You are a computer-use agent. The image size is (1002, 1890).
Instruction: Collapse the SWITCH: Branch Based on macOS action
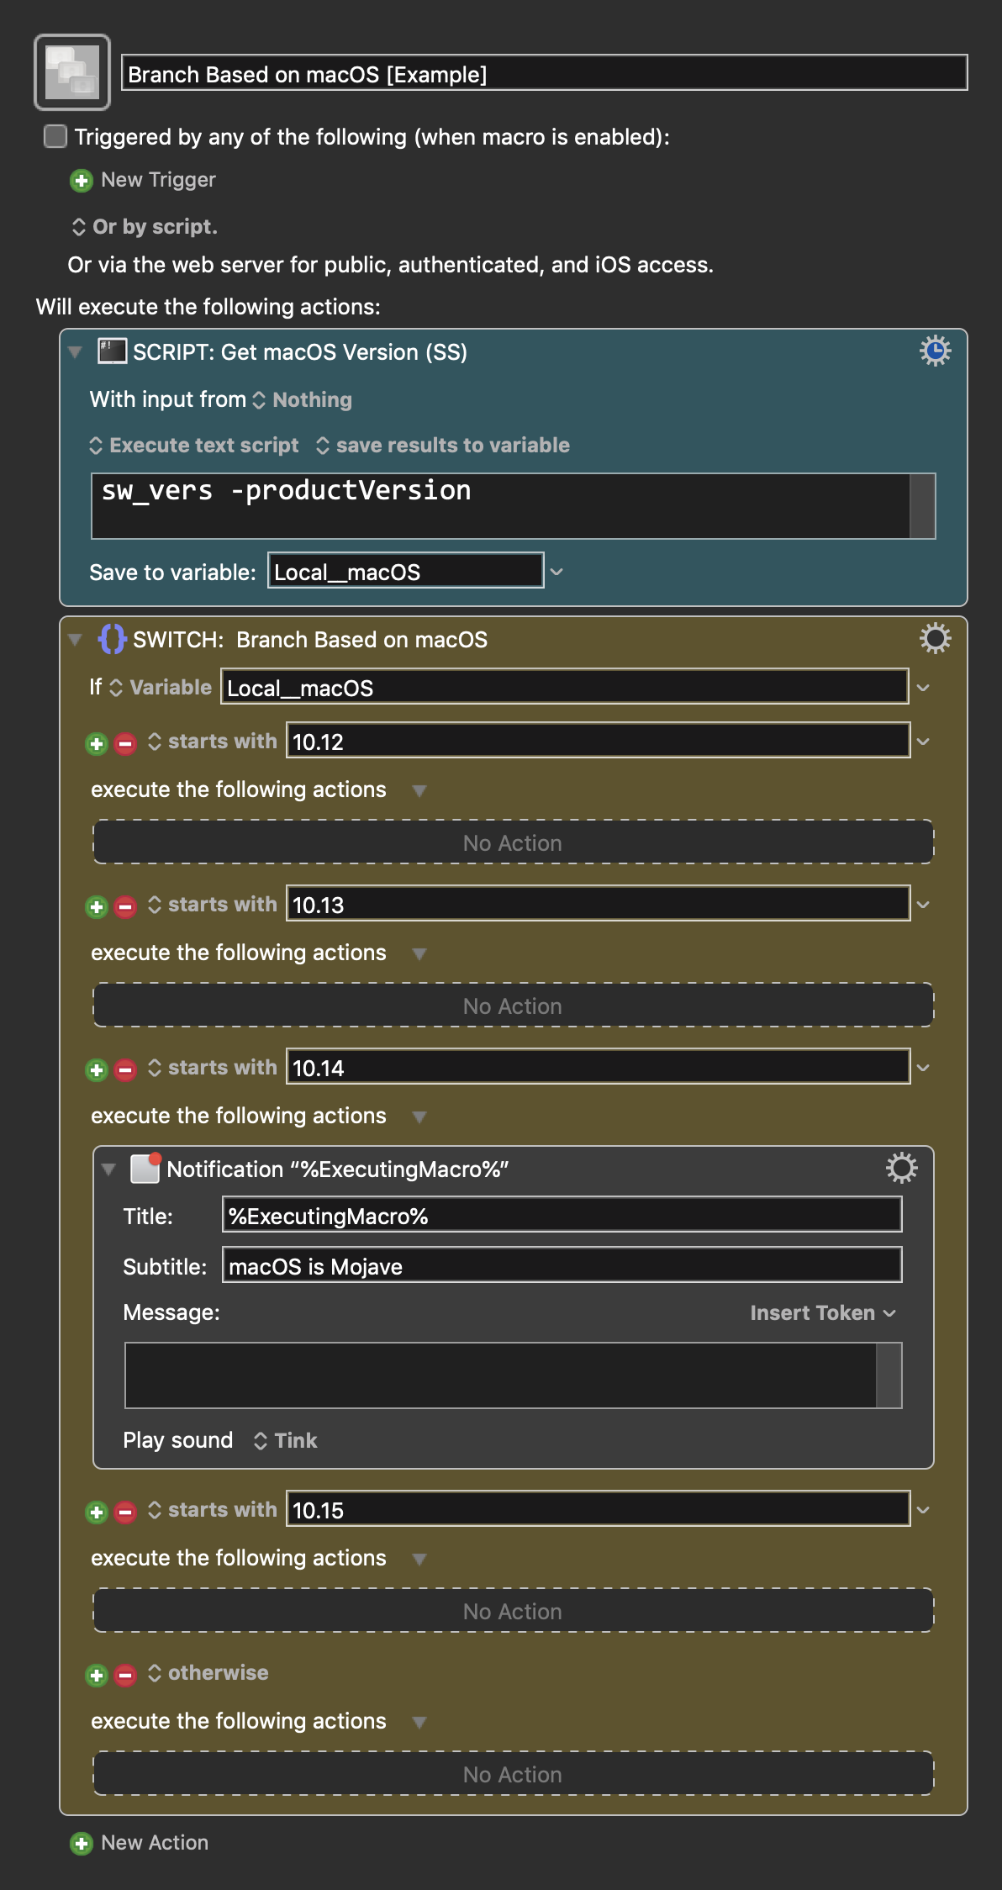[76, 639]
